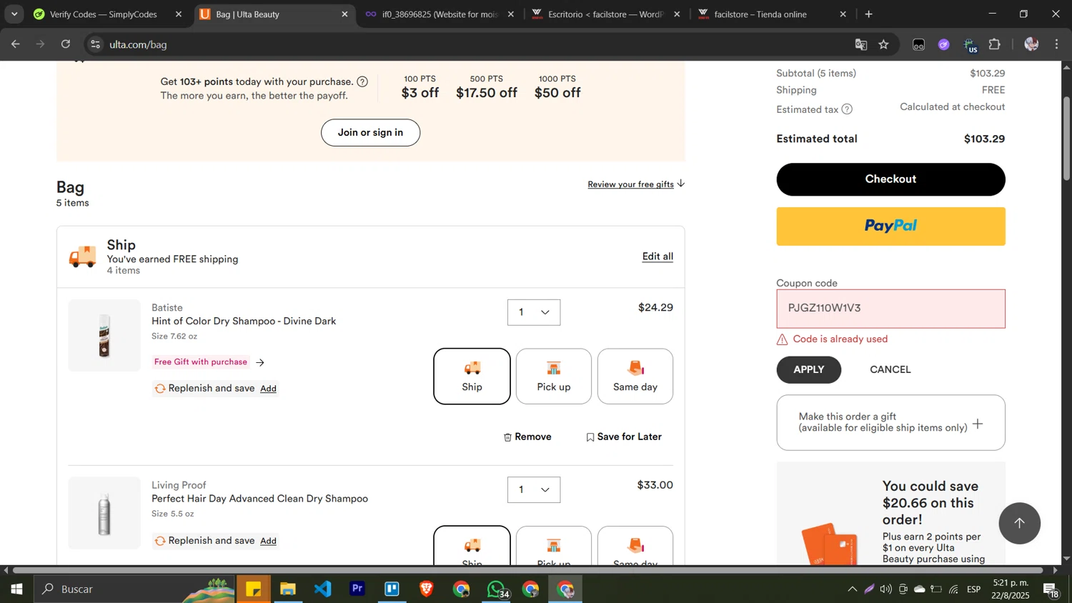The width and height of the screenshot is (1072, 603).
Task: Click the back-to-top arrow button
Action: (1019, 524)
